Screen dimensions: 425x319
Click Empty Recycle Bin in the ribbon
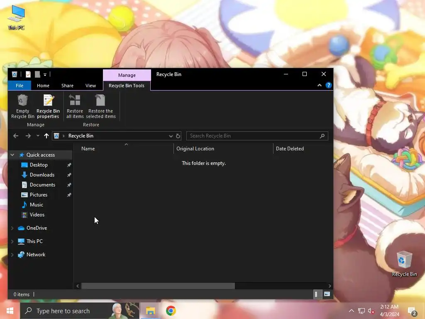coord(22,106)
